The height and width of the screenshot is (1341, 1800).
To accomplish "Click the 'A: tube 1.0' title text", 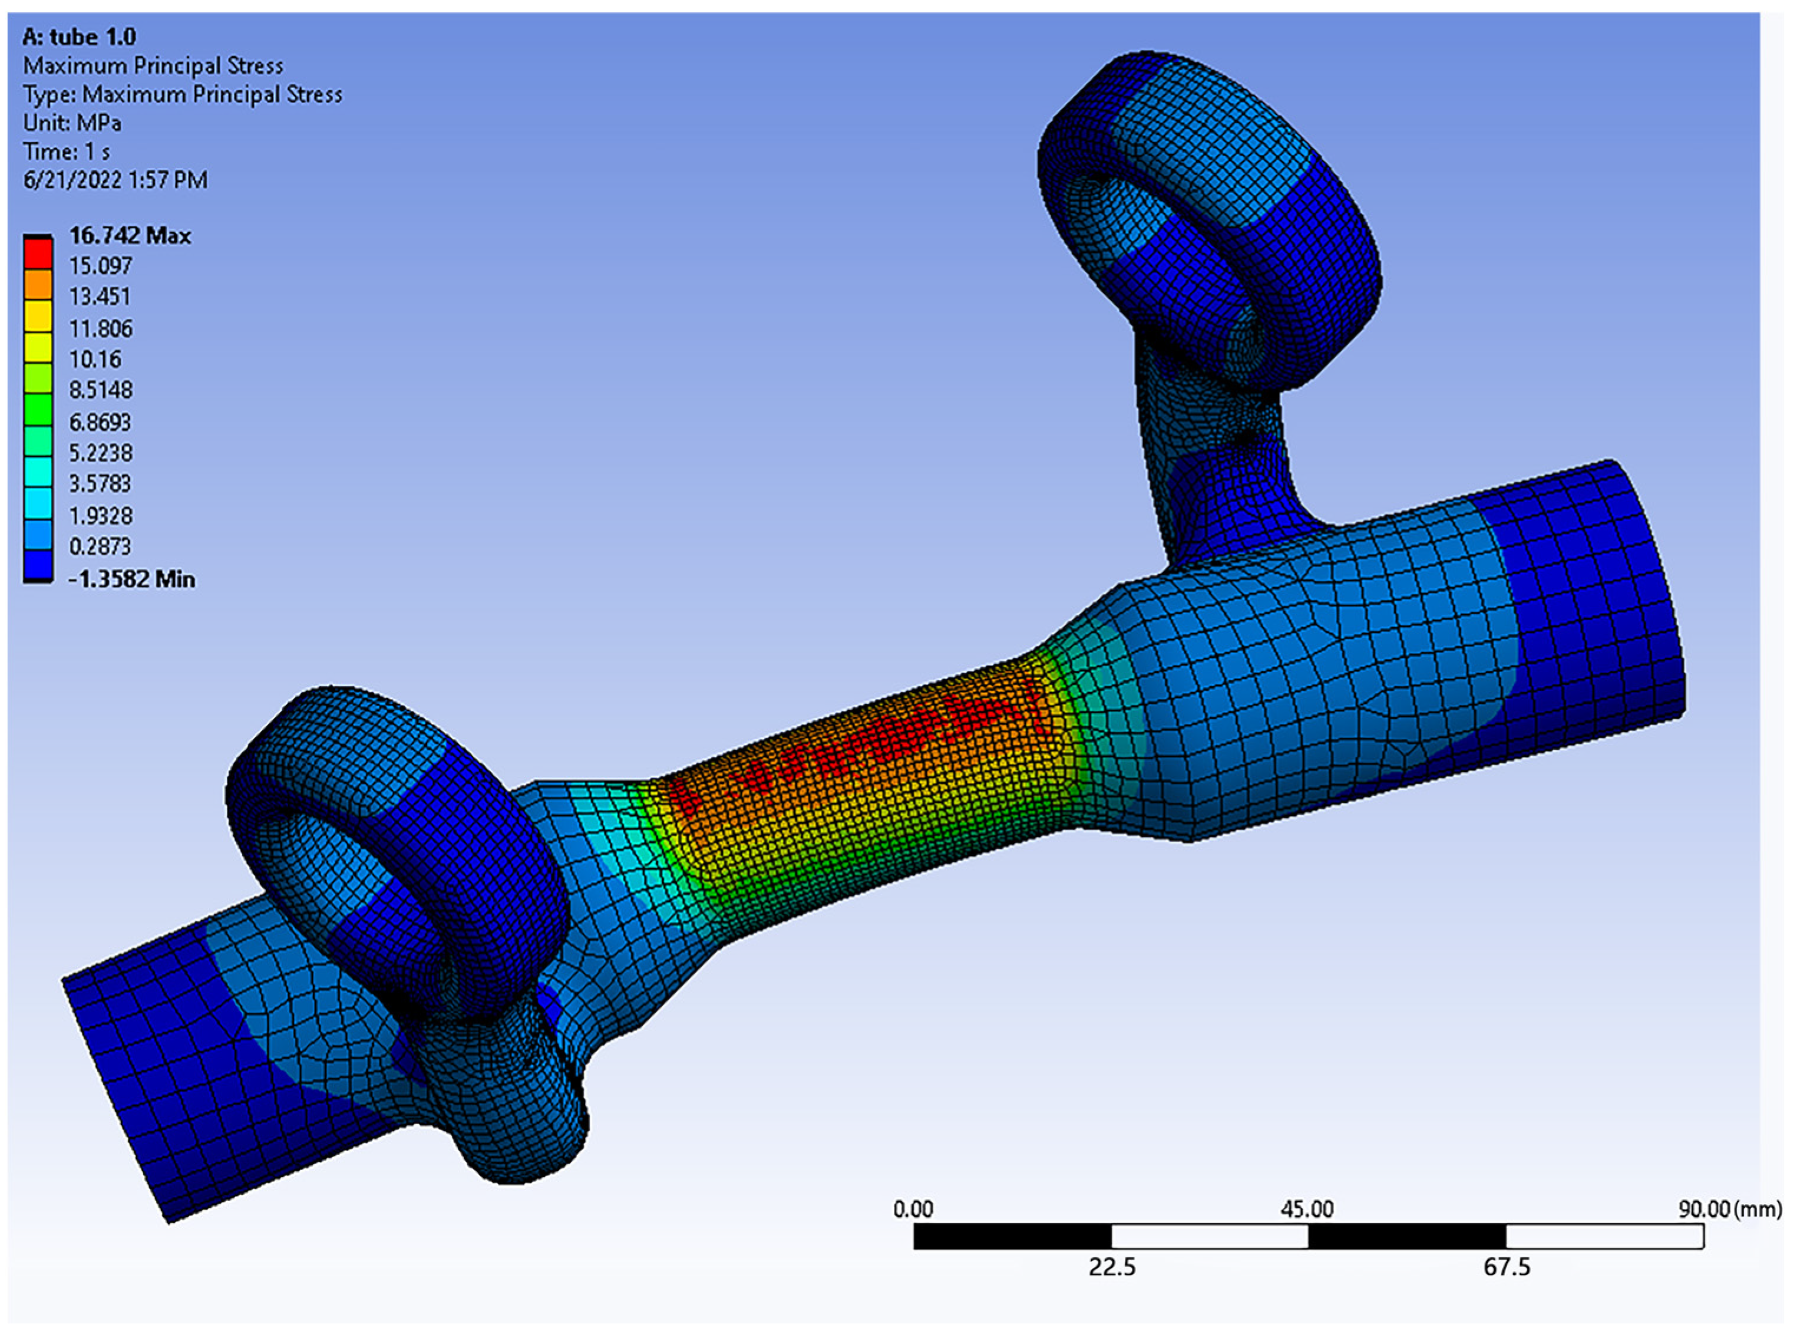I will 80,37.
